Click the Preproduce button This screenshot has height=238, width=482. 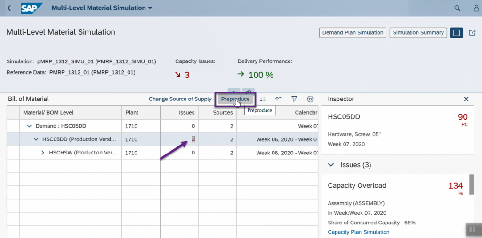pos(235,99)
